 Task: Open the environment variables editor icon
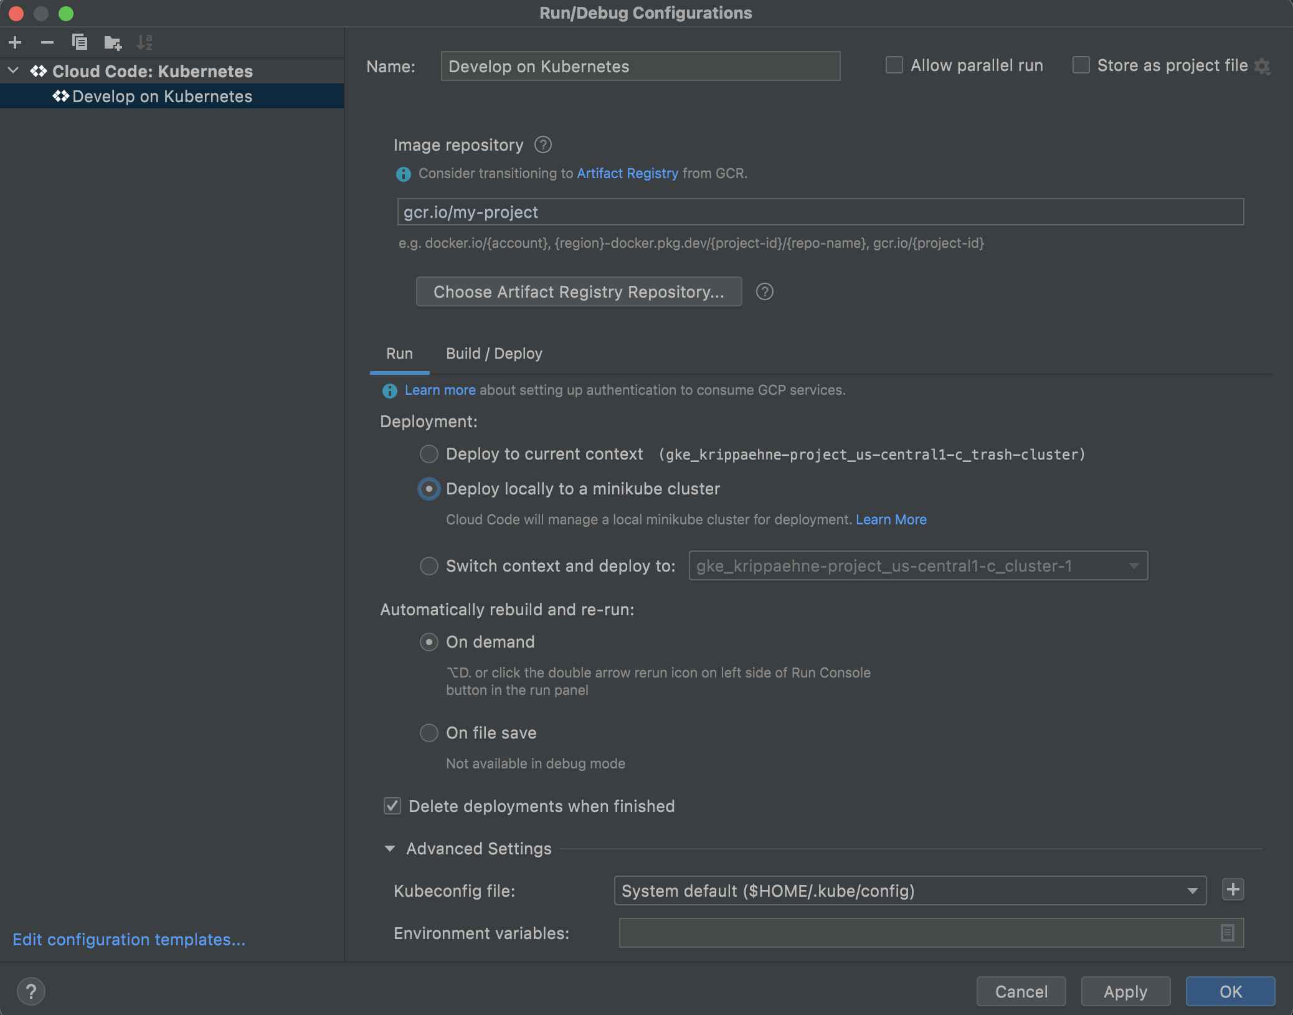pos(1227,933)
